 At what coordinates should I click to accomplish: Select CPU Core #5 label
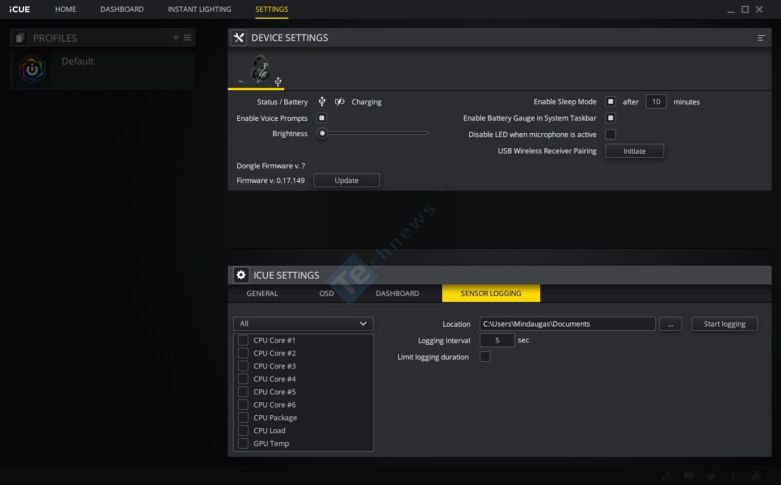tap(275, 392)
